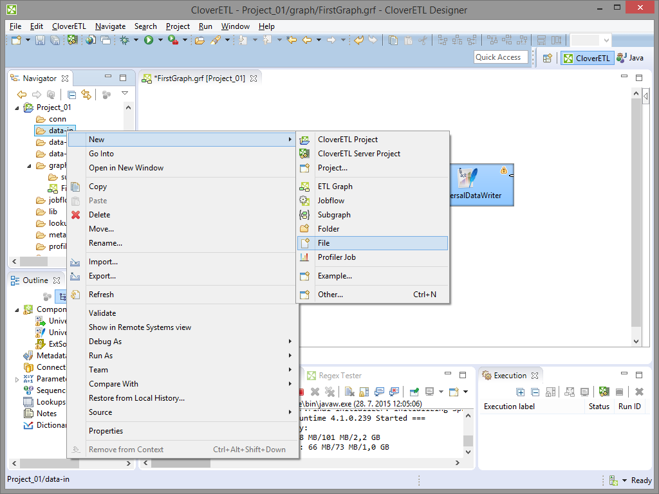The image size is (659, 494).
Task: Open dropdown arrow beside the Run button
Action: click(159, 40)
